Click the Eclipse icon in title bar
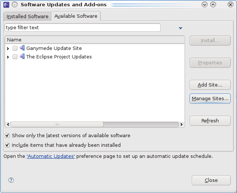Screen dimensions: 237x193 [x=6, y=4]
